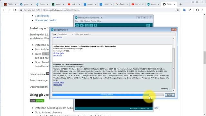Image resolution: width=206 pixels, height=116 pixels.
Task: Select the esp8266 by ESP8266 Community title
Action: 69,64
